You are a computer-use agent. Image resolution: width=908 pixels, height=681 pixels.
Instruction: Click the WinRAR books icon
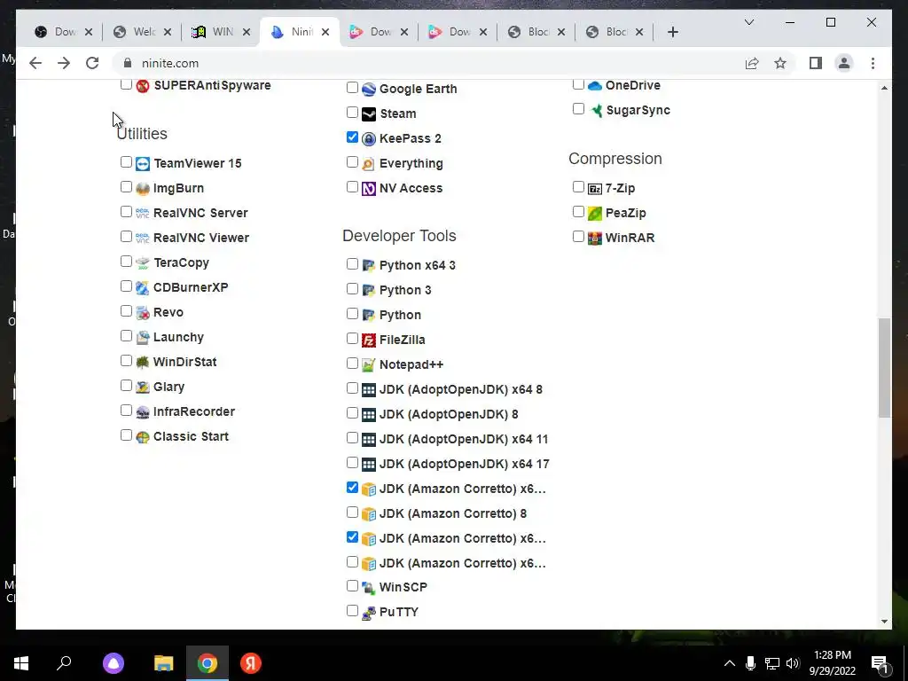click(x=595, y=238)
